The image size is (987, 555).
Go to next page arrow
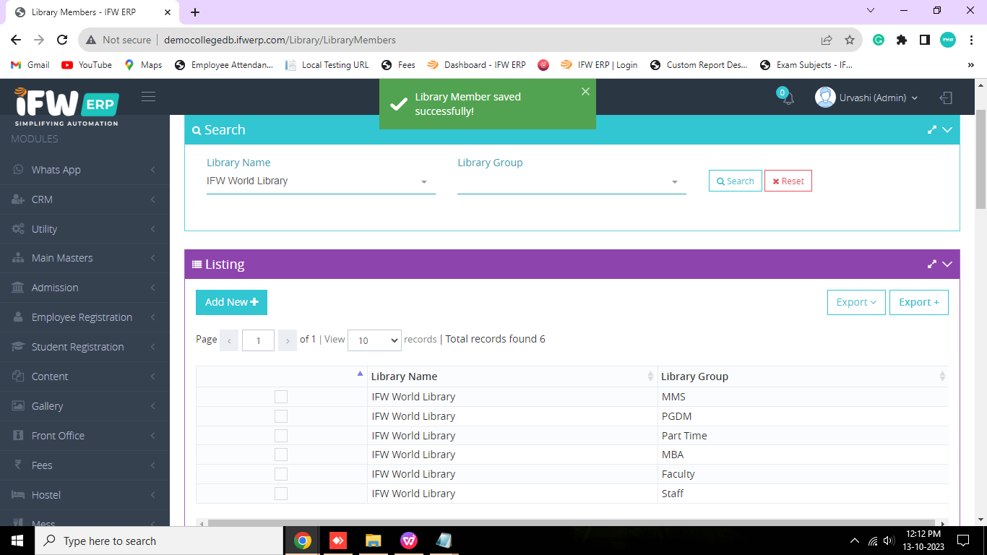288,340
